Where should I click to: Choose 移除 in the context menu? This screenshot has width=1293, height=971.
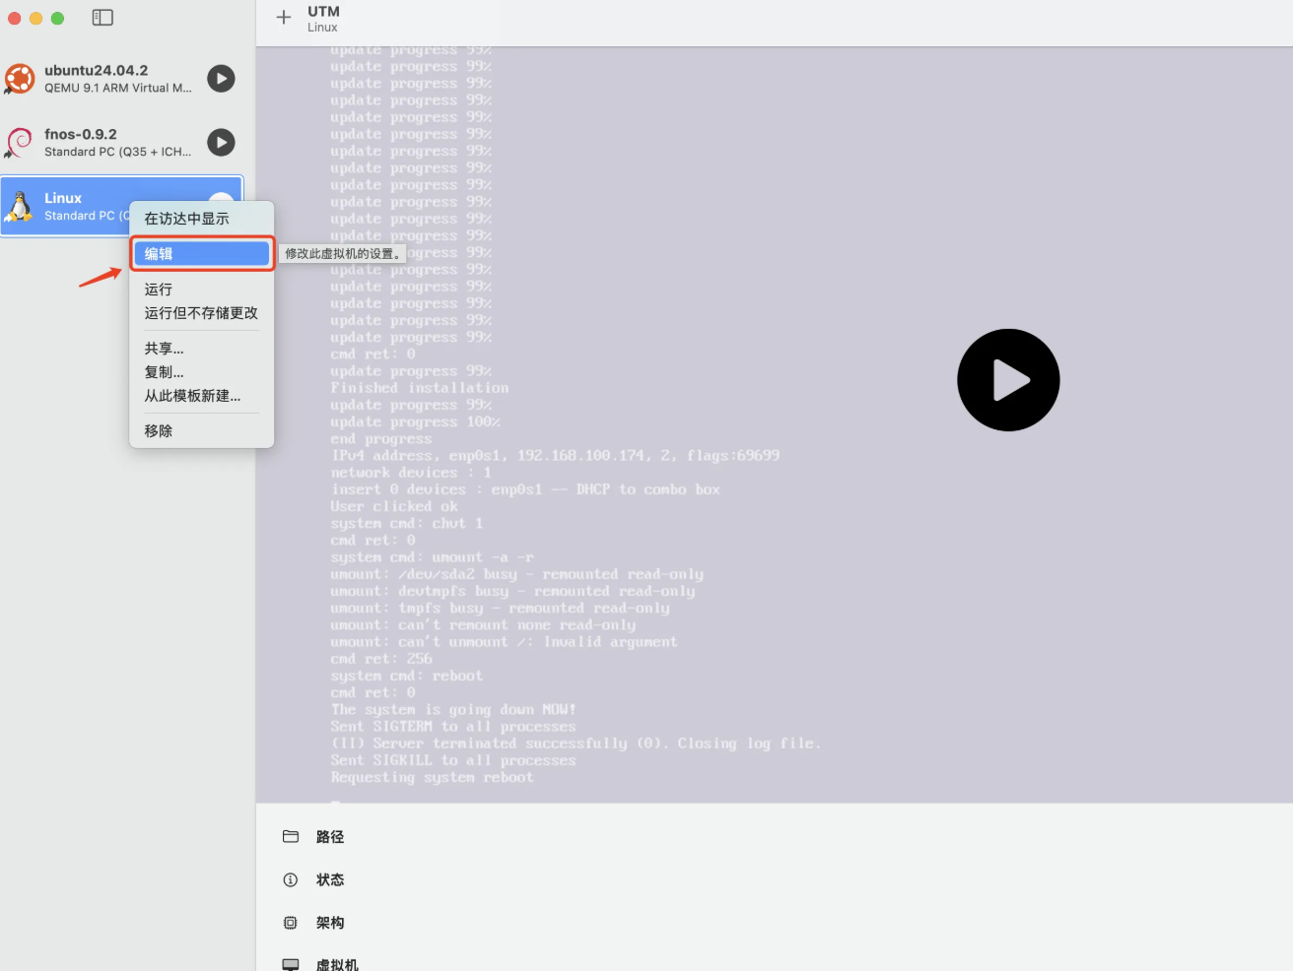(x=201, y=431)
